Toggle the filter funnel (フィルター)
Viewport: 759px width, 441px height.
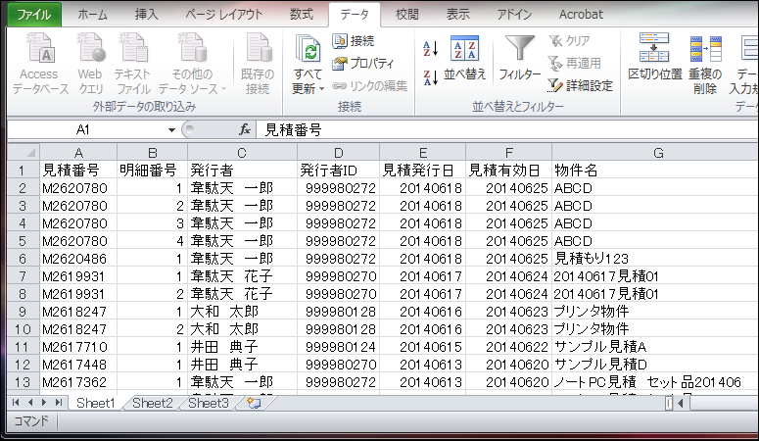pyautogui.click(x=519, y=59)
